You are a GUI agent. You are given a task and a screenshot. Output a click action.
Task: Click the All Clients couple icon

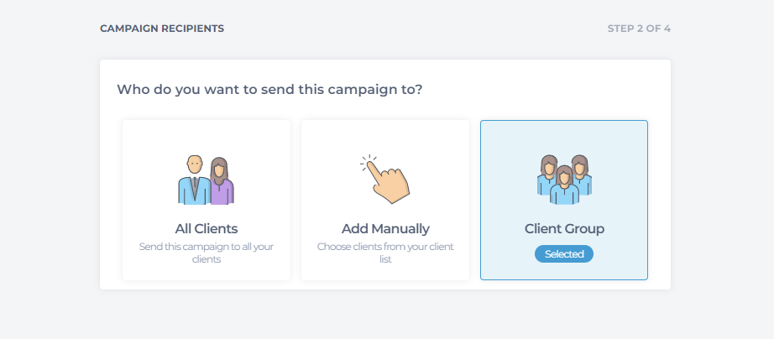tap(206, 180)
